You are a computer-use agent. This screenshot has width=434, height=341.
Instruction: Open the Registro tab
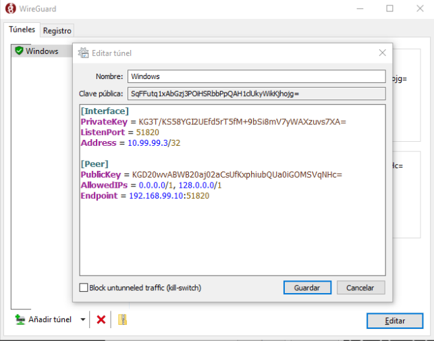pos(57,30)
